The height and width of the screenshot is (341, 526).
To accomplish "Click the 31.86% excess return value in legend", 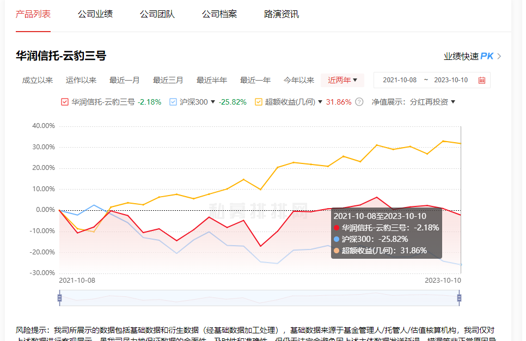I will click(339, 102).
